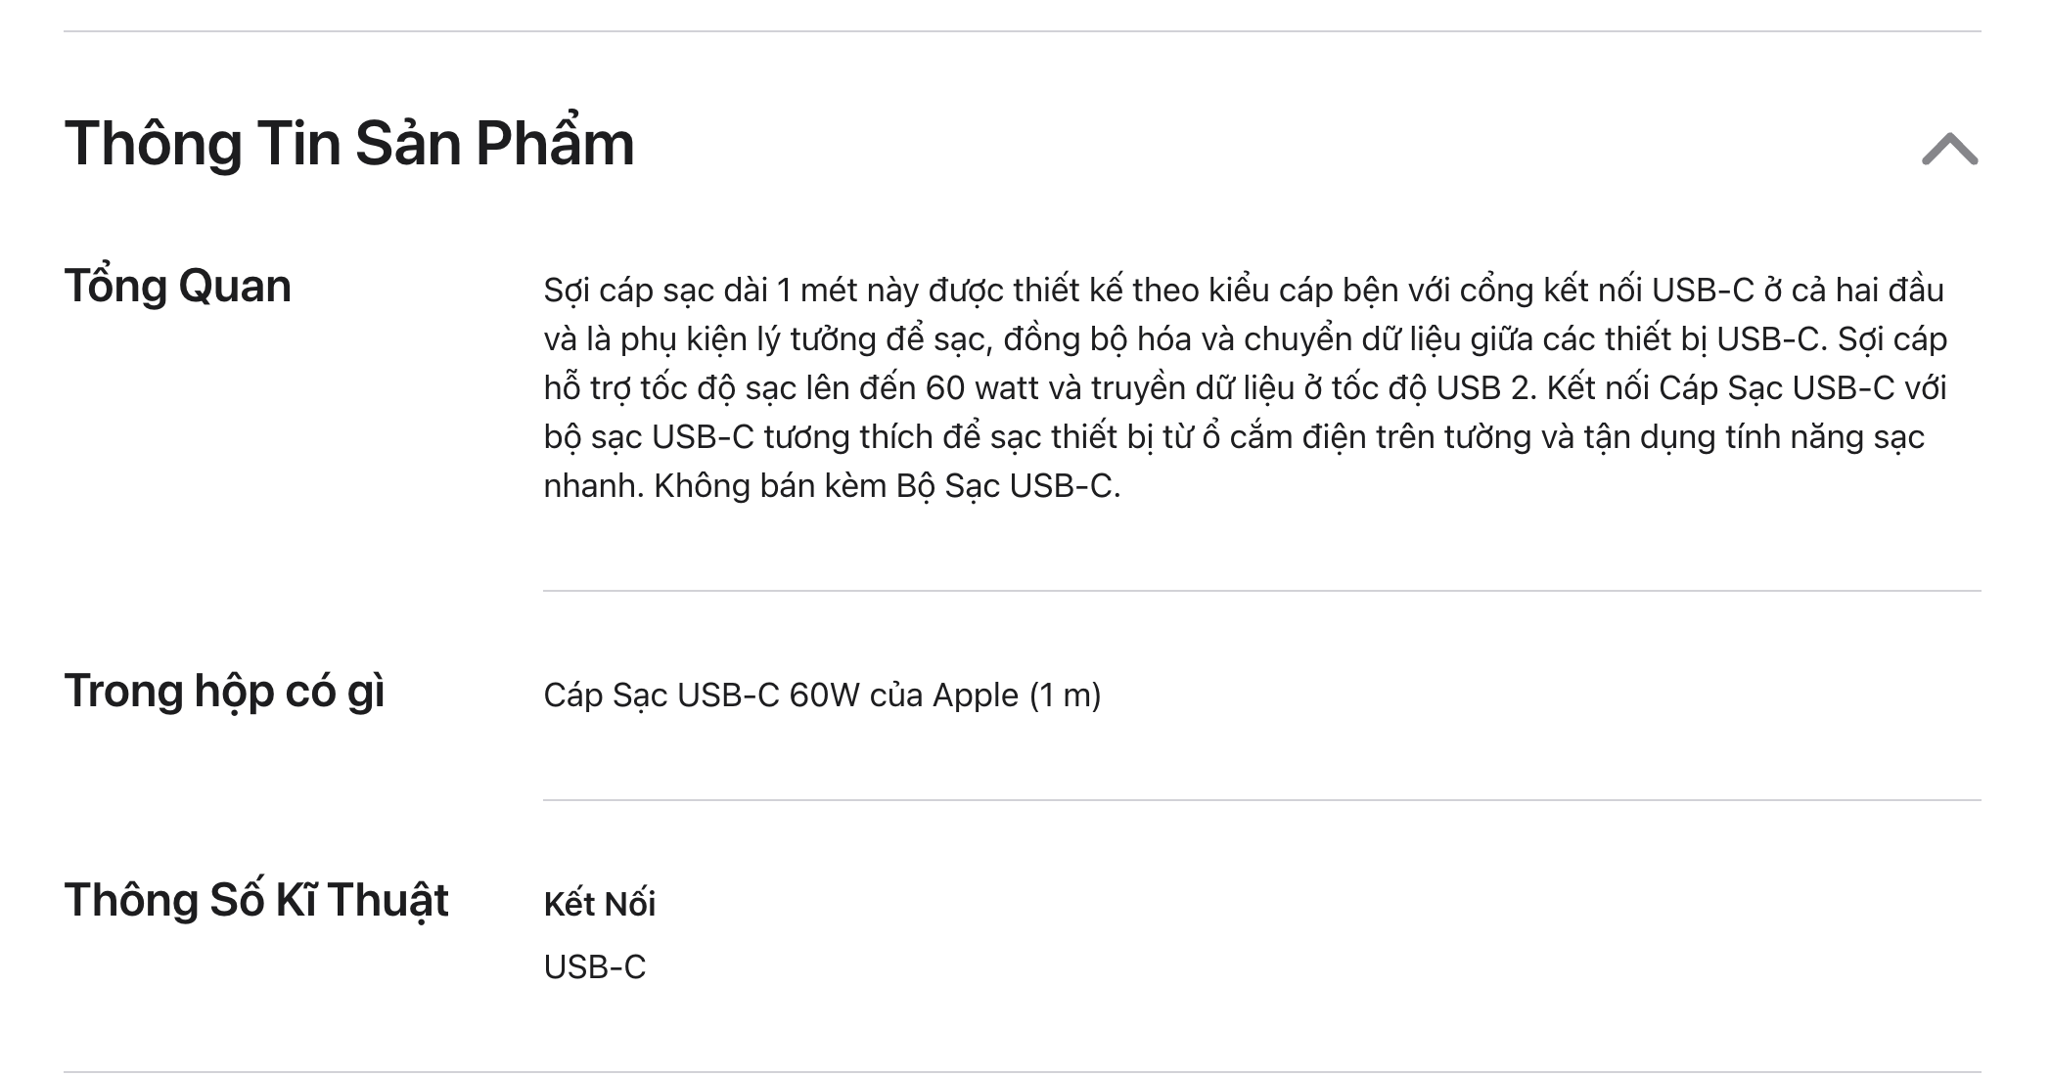The width and height of the screenshot is (2051, 1076).
Task: Select the Tổng Quan heading
Action: click(178, 287)
